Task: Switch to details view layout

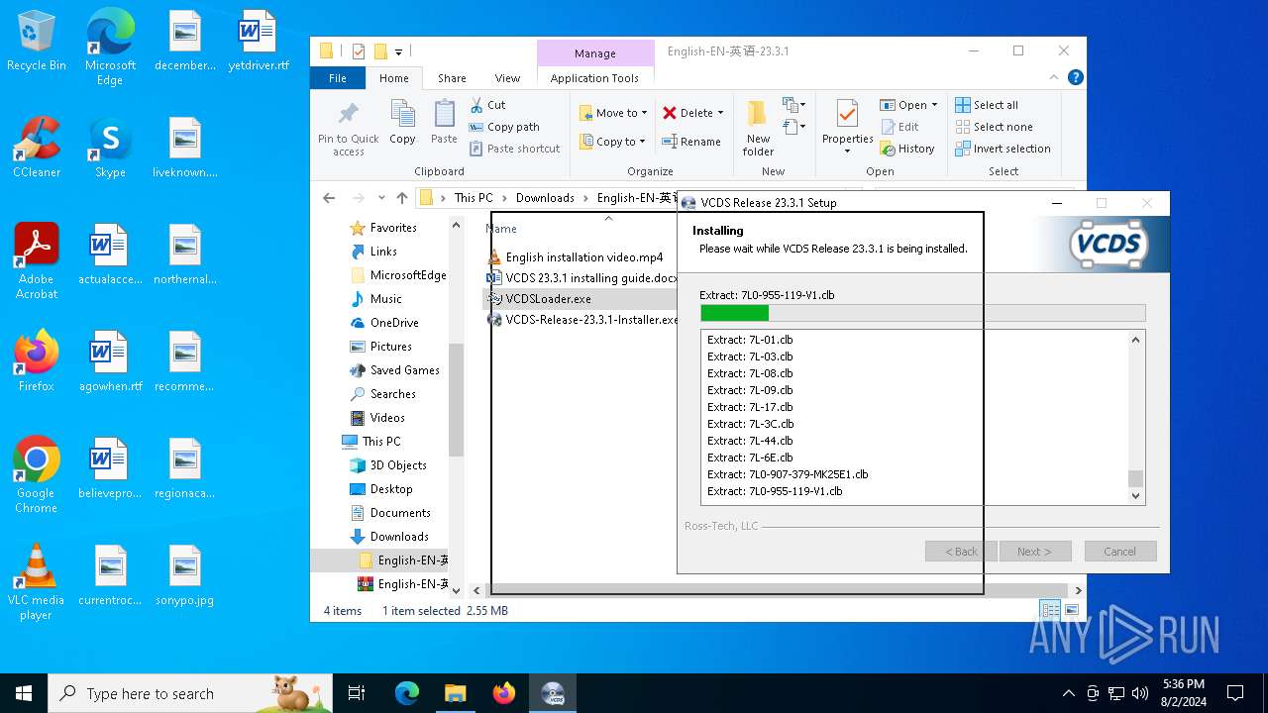Action: pyautogui.click(x=1050, y=611)
